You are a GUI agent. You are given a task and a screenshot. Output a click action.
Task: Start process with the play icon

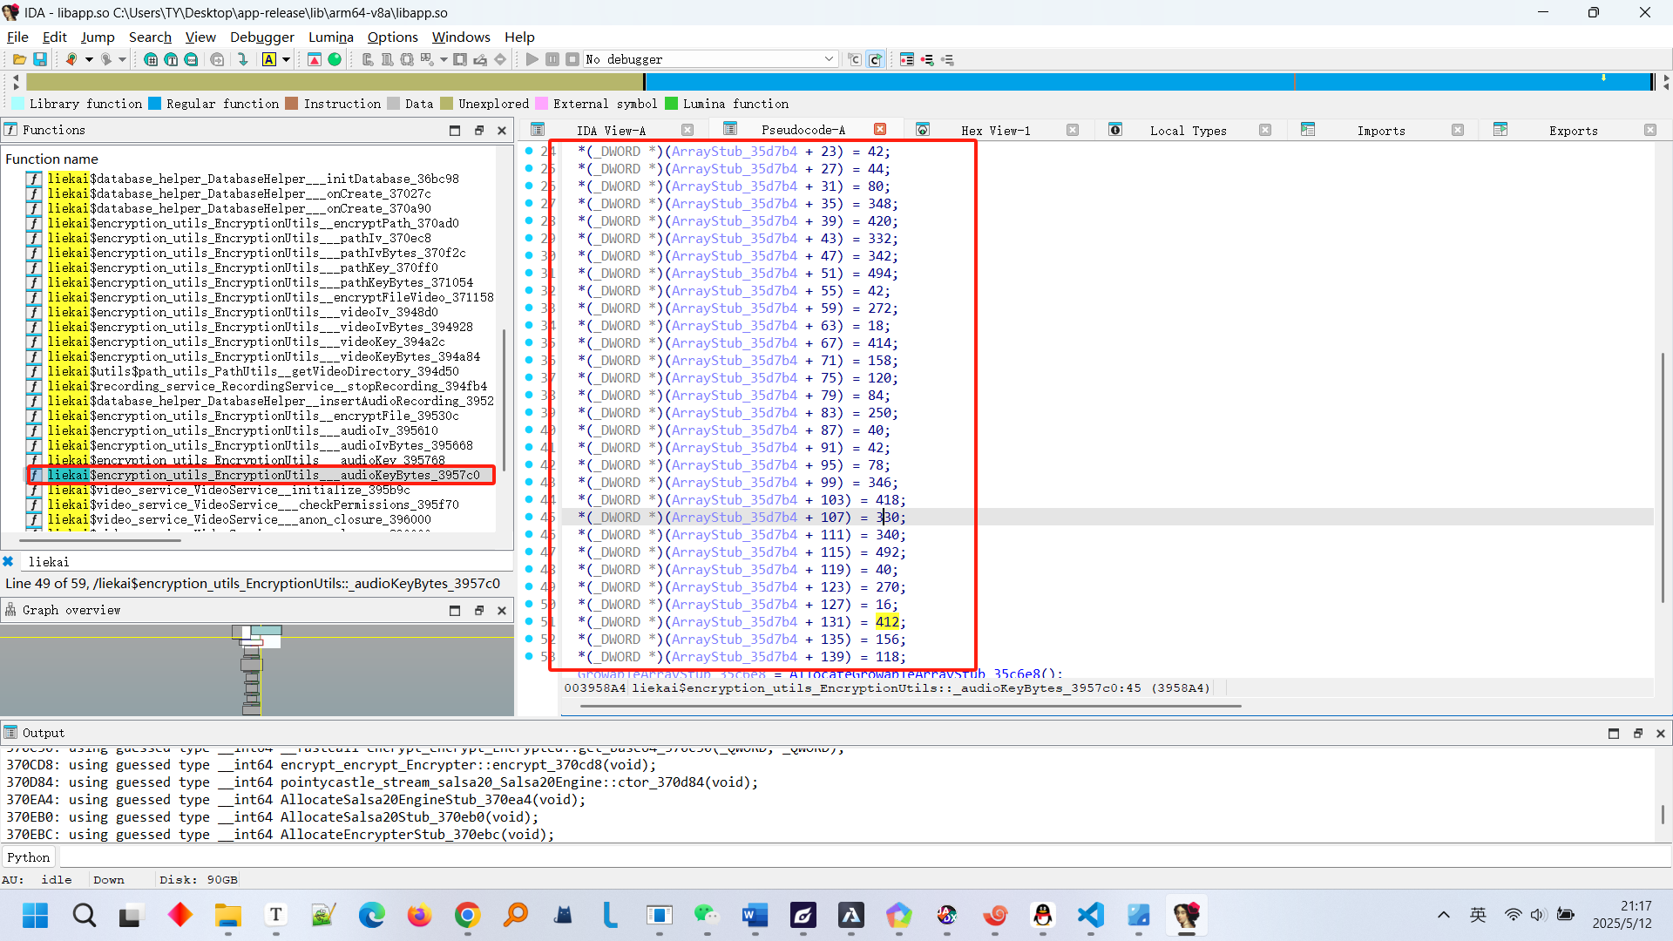coord(532,59)
